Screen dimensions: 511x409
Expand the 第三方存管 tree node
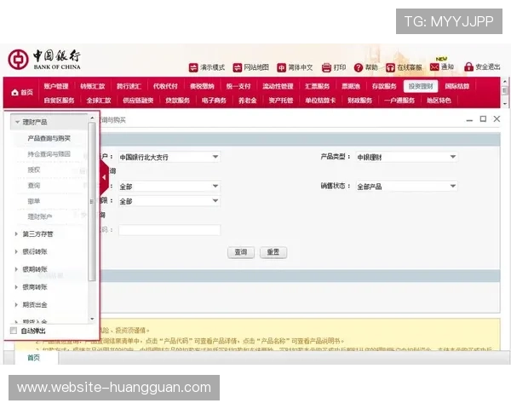tap(16, 233)
